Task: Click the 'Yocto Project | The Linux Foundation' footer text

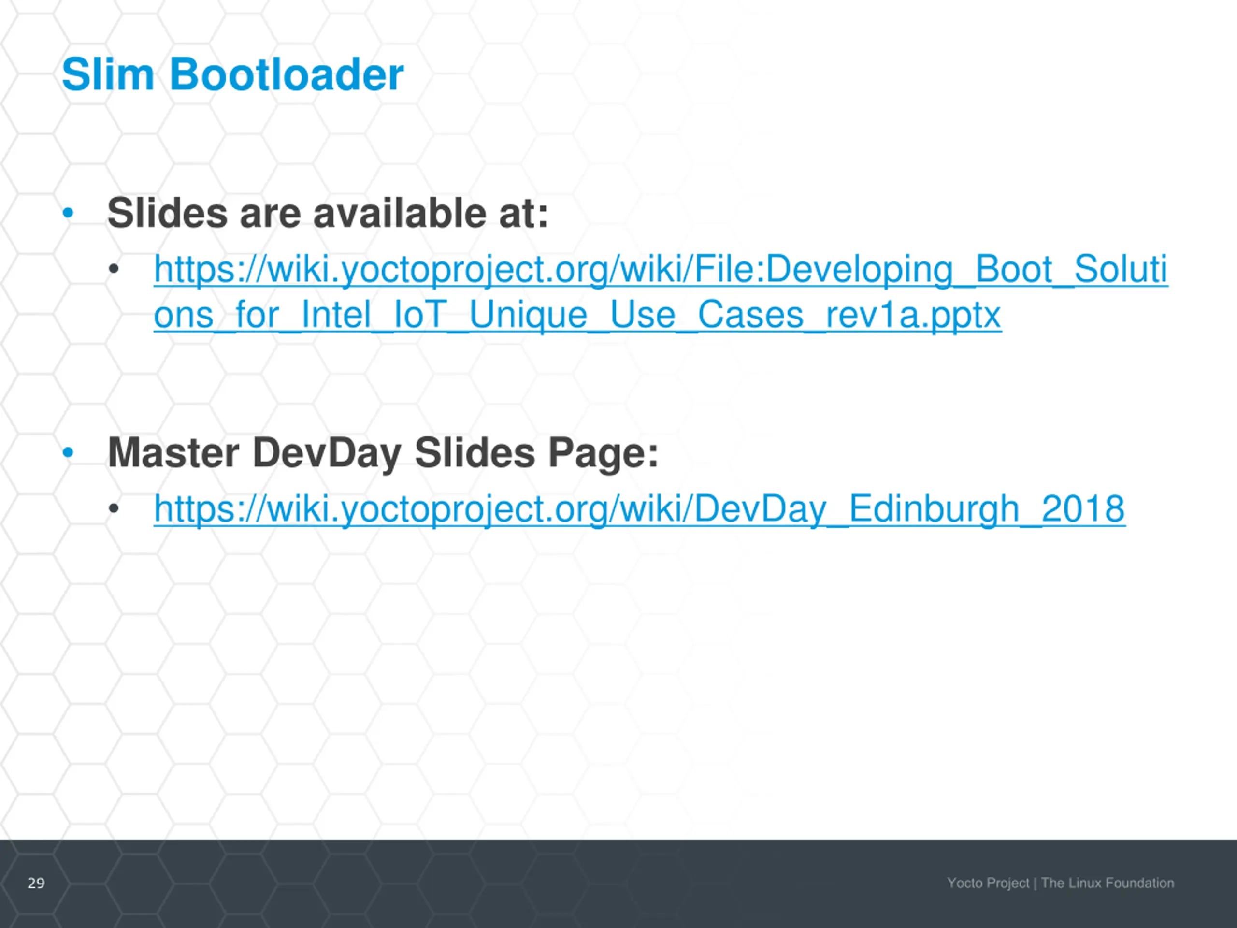Action: pyautogui.click(x=1061, y=883)
